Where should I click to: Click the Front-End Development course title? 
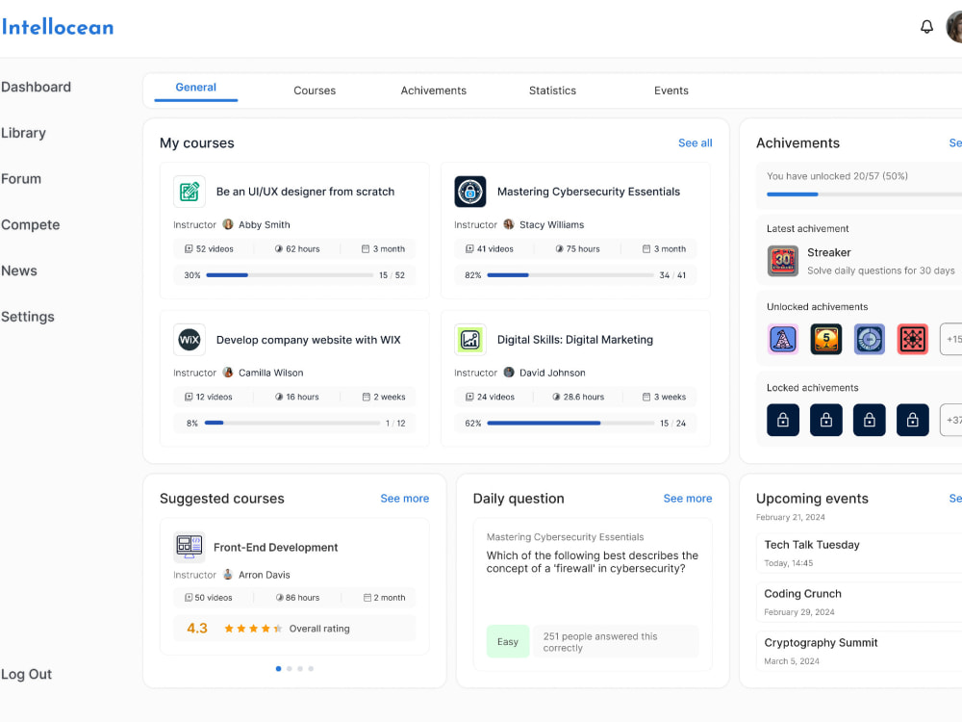point(275,547)
